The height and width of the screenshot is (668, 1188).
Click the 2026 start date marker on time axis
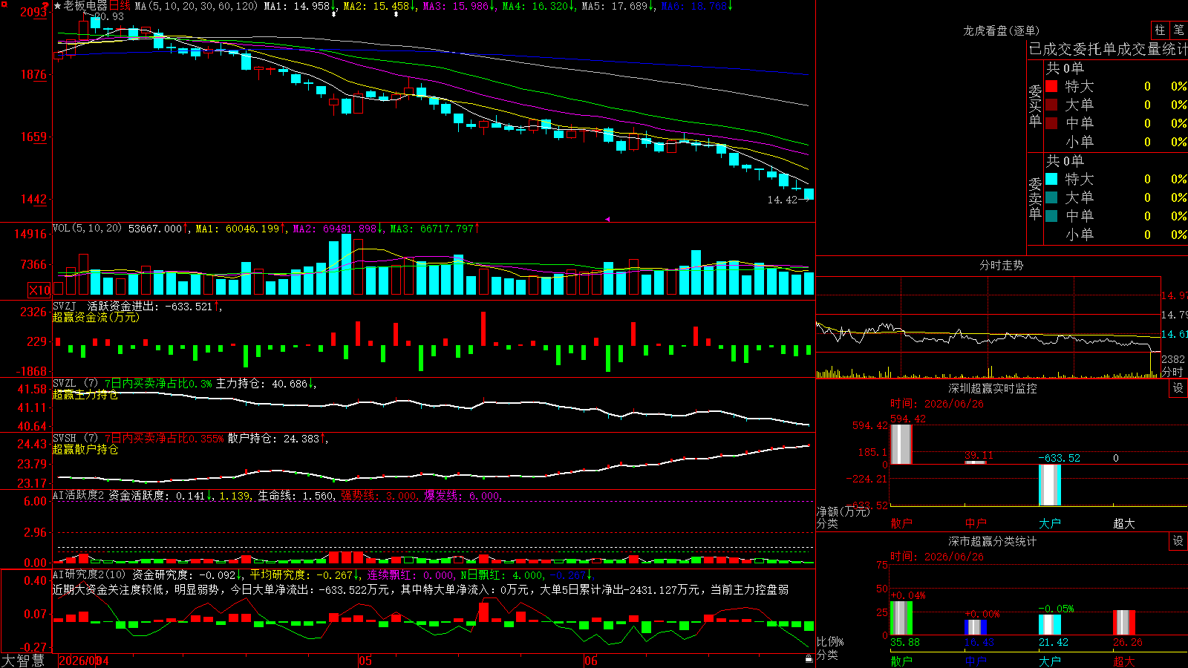pos(84,661)
